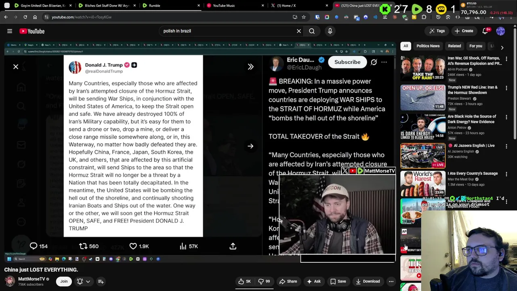
Task: Select the All filter chip
Action: coord(406,46)
